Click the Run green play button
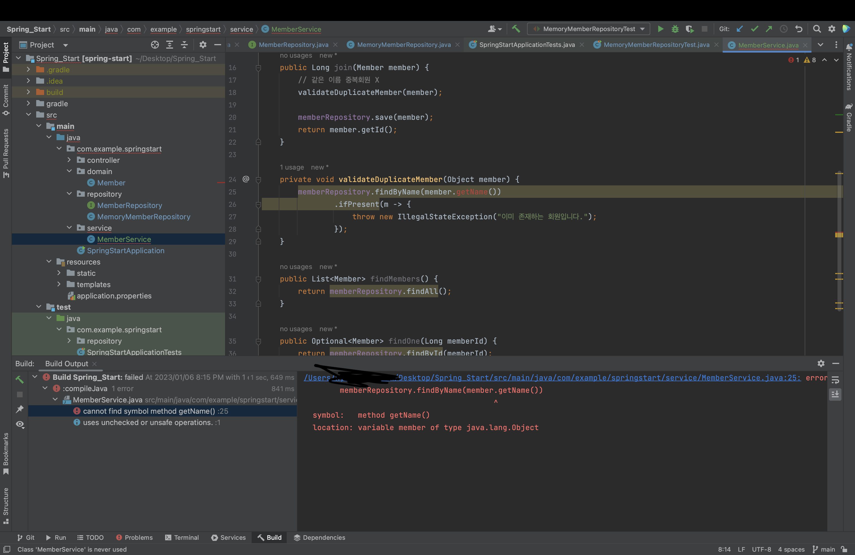 660,29
